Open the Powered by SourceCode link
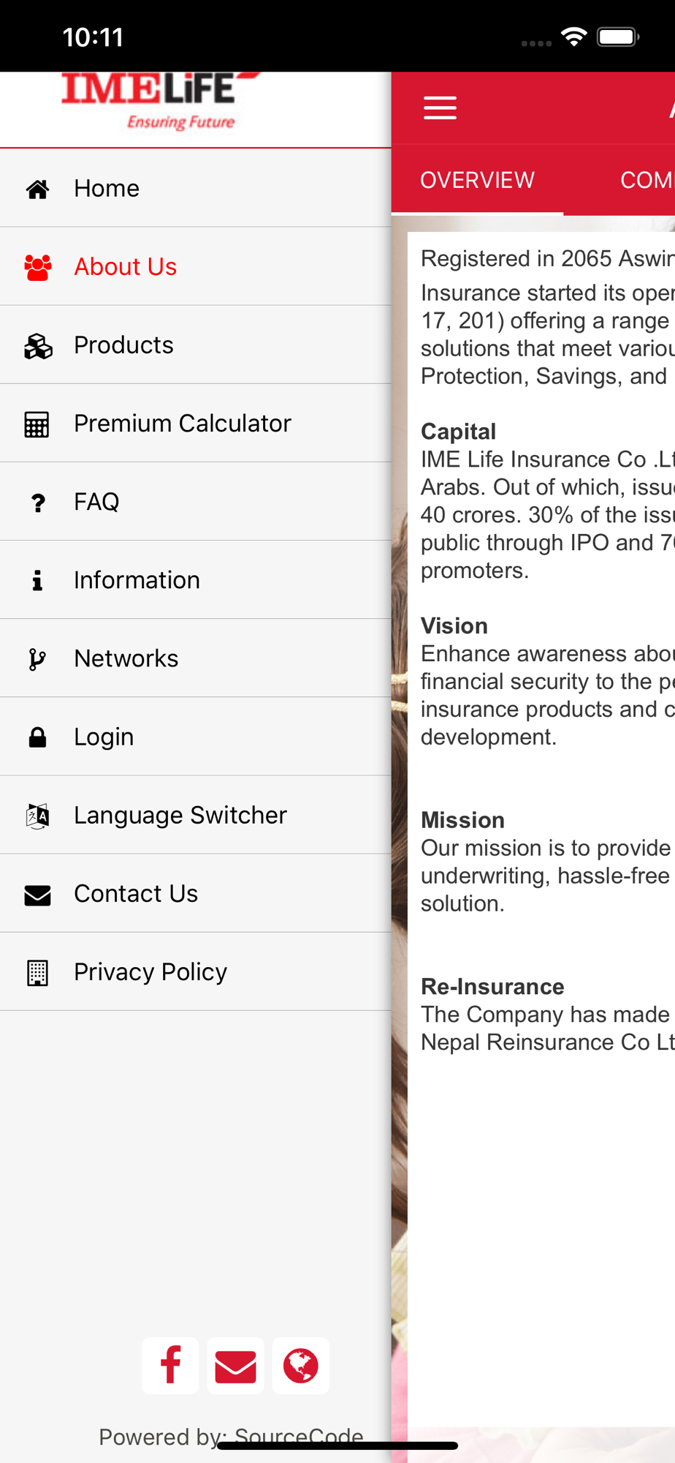 click(231, 1435)
